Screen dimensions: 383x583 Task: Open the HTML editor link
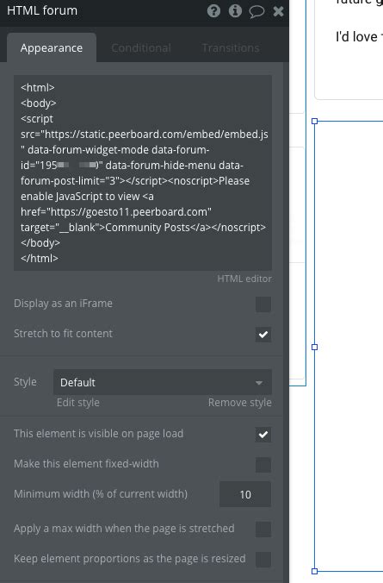point(244,279)
